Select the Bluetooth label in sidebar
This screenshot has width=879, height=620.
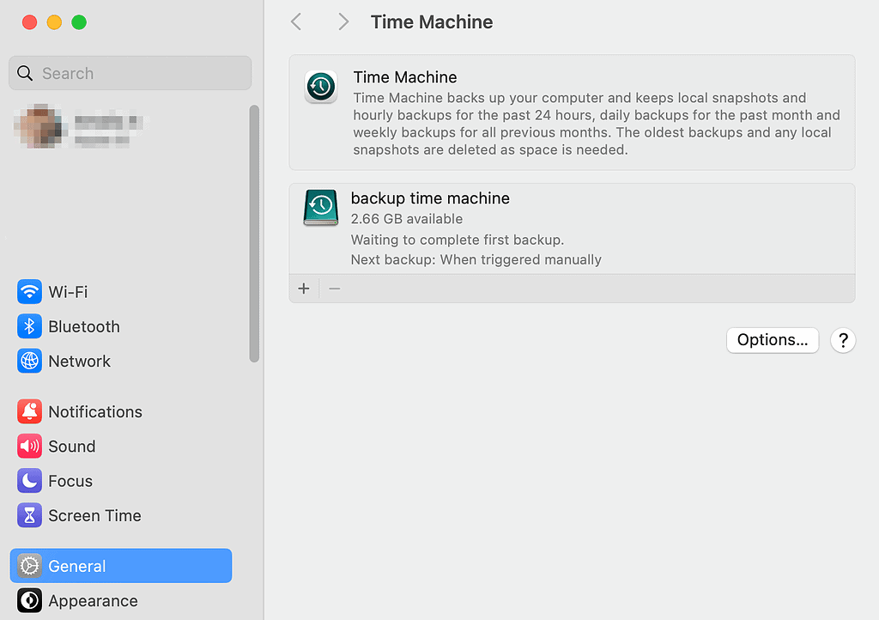coord(84,327)
